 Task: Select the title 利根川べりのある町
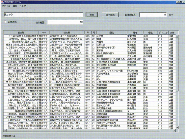pyautogui.click(x=112, y=123)
